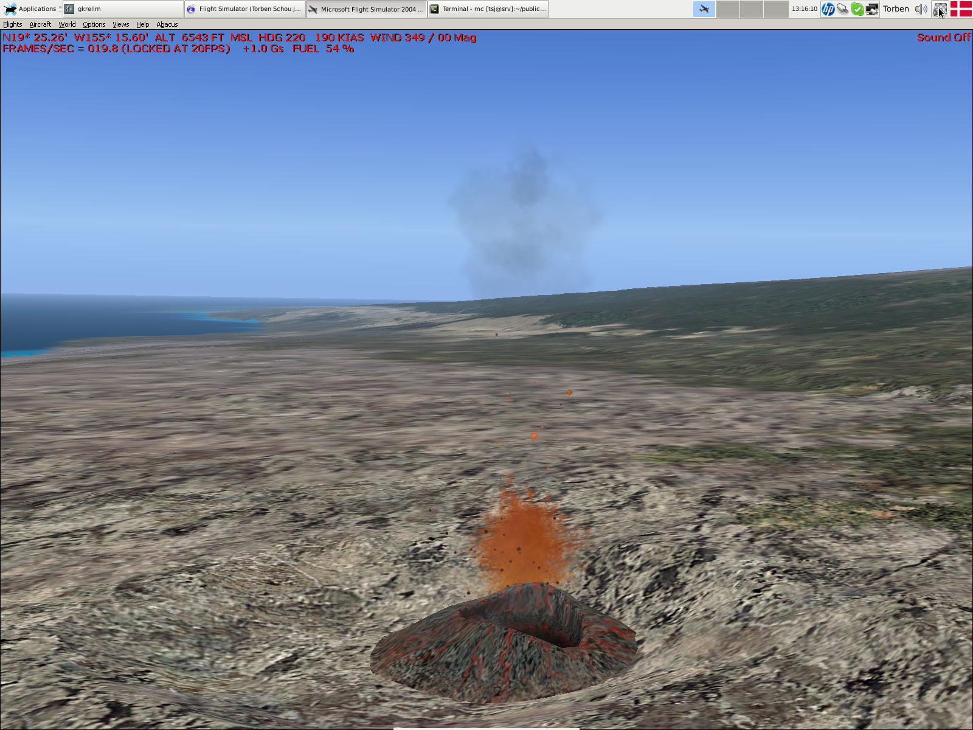Switch to the second workspace in pager

[728, 9]
